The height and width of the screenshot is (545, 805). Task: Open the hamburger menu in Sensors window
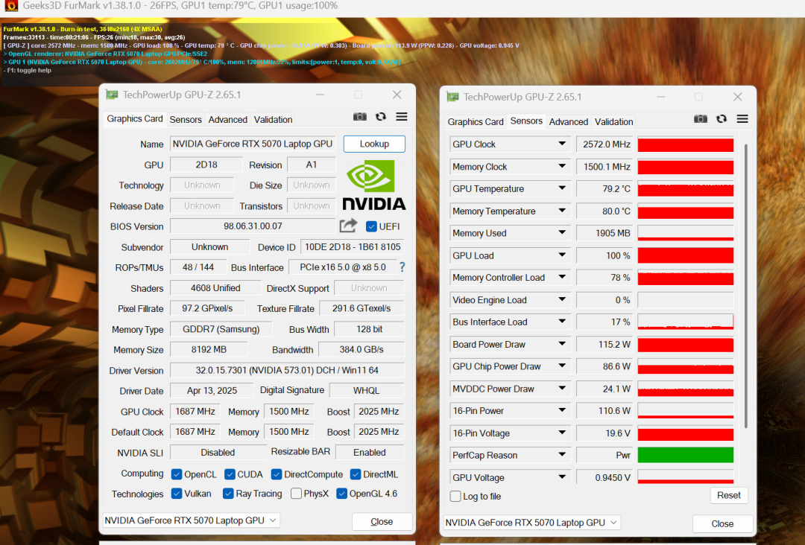pos(742,119)
